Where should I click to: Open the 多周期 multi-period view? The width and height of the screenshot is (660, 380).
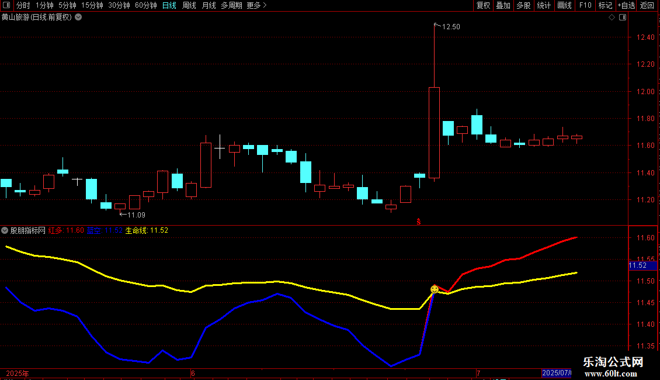[231, 5]
